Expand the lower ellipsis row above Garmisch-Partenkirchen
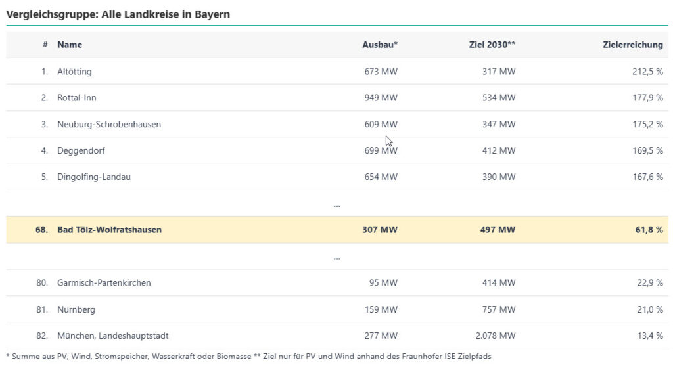The width and height of the screenshot is (673, 369). (336, 258)
